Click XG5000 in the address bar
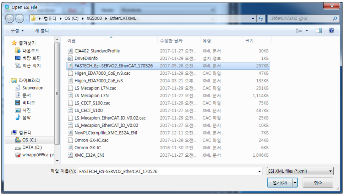Image resolution: width=345 pixels, height=196 pixels. pos(94,18)
